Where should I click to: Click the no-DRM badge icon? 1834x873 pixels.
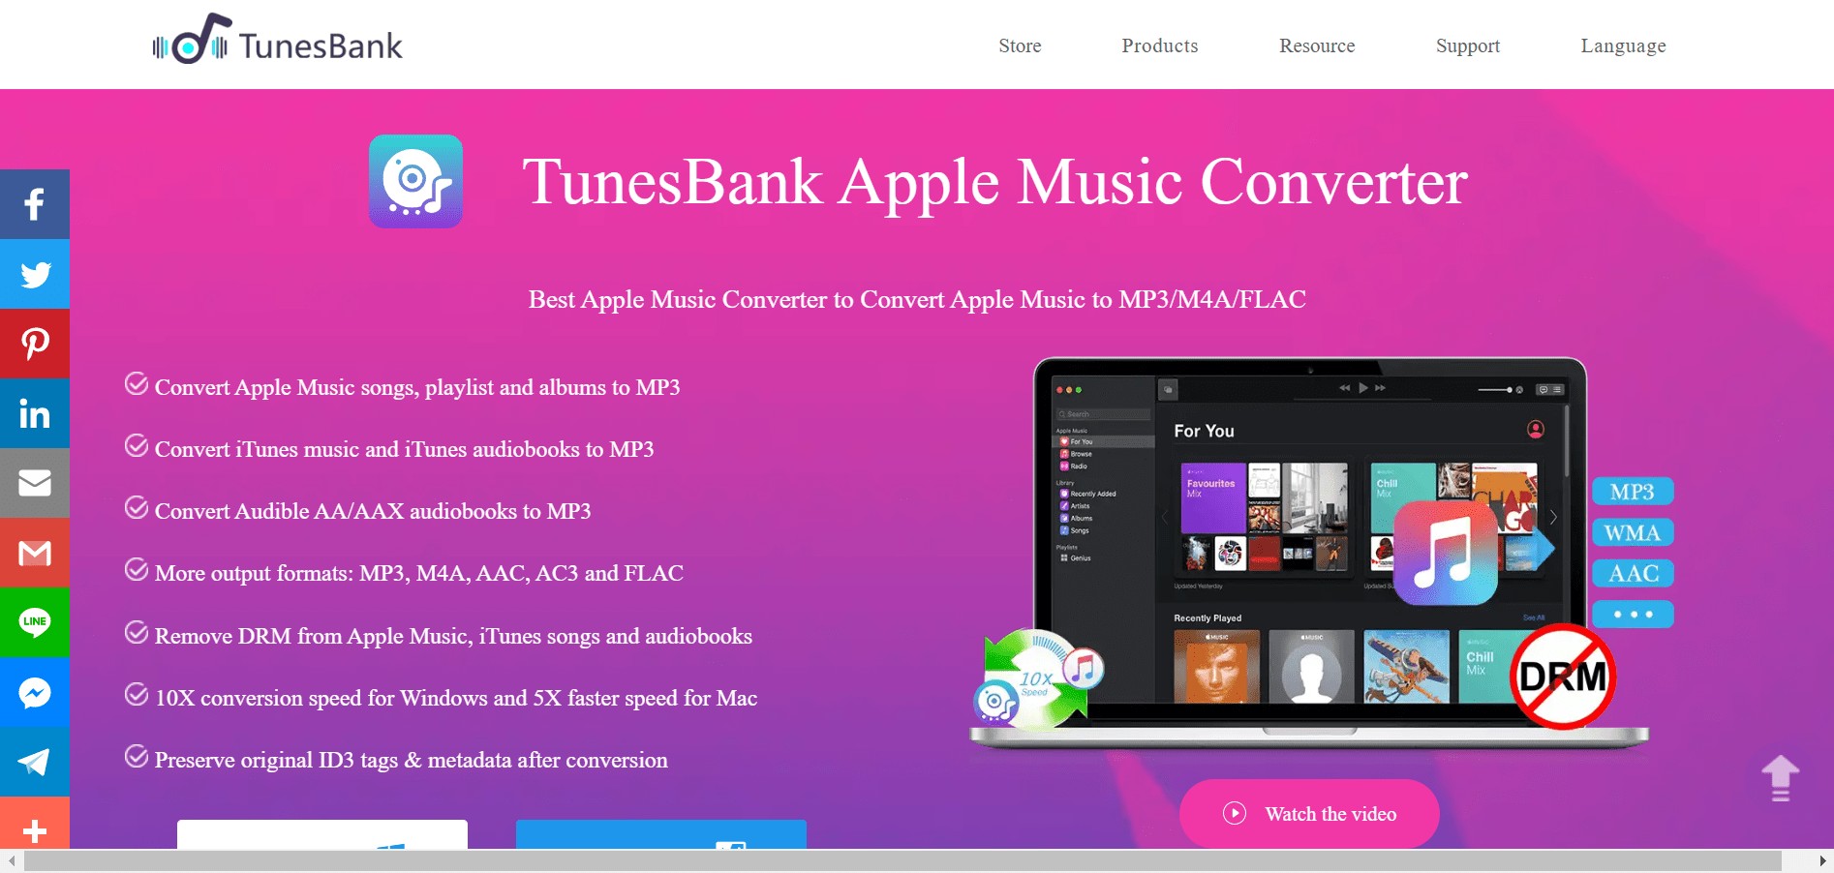pos(1563,676)
